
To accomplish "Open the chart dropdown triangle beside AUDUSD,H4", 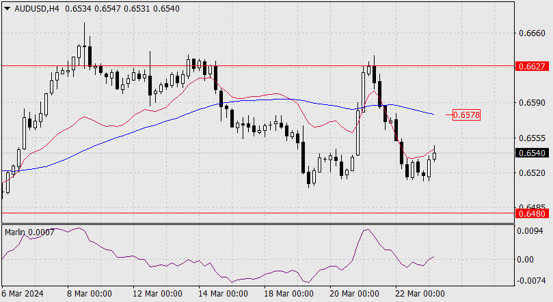I will pyautogui.click(x=8, y=9).
